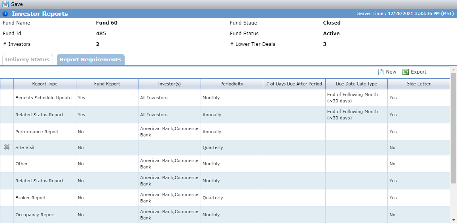Screen dimensions: 457x223
Task: Sort by the Fund Report column header
Action: click(107, 84)
